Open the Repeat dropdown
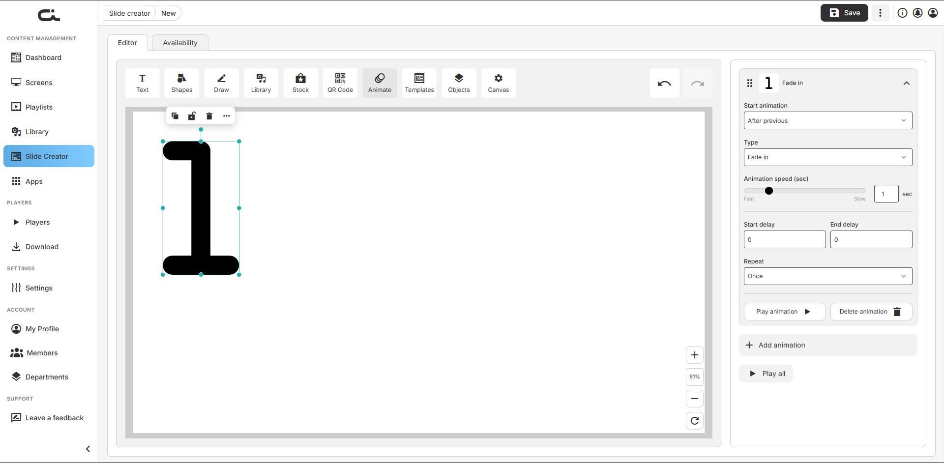944x463 pixels. click(x=828, y=276)
